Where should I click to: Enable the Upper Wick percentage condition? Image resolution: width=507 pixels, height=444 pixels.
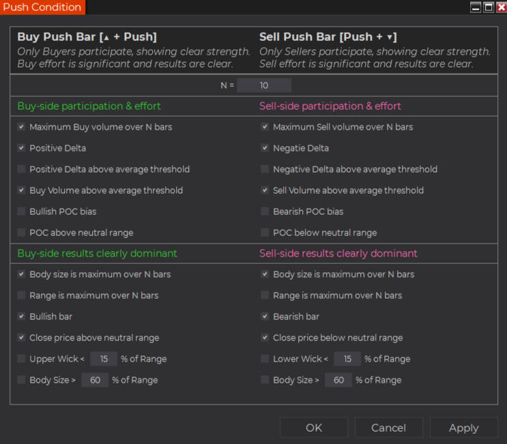pos(22,359)
